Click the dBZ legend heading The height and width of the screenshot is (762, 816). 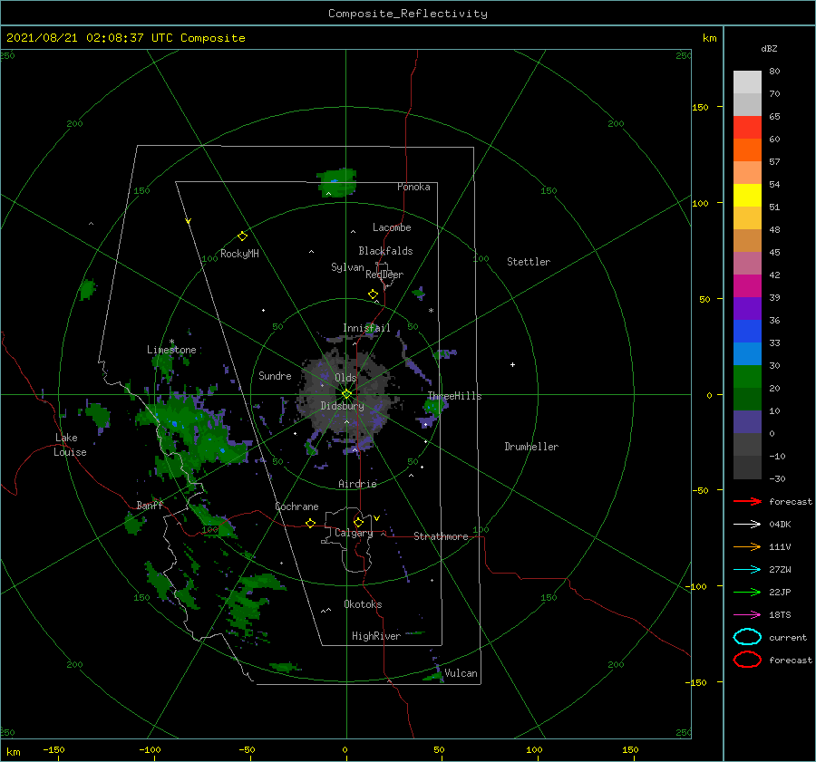coord(769,48)
